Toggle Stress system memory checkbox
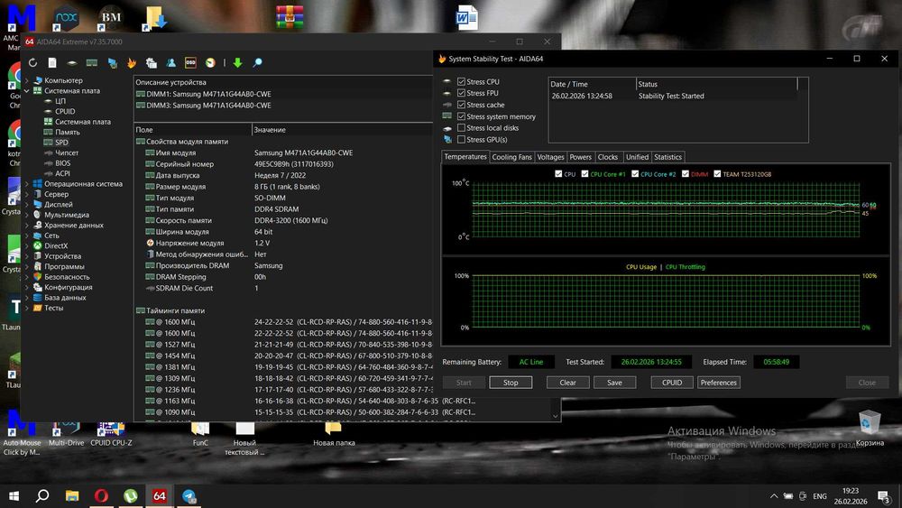This screenshot has width=902, height=508. click(461, 116)
